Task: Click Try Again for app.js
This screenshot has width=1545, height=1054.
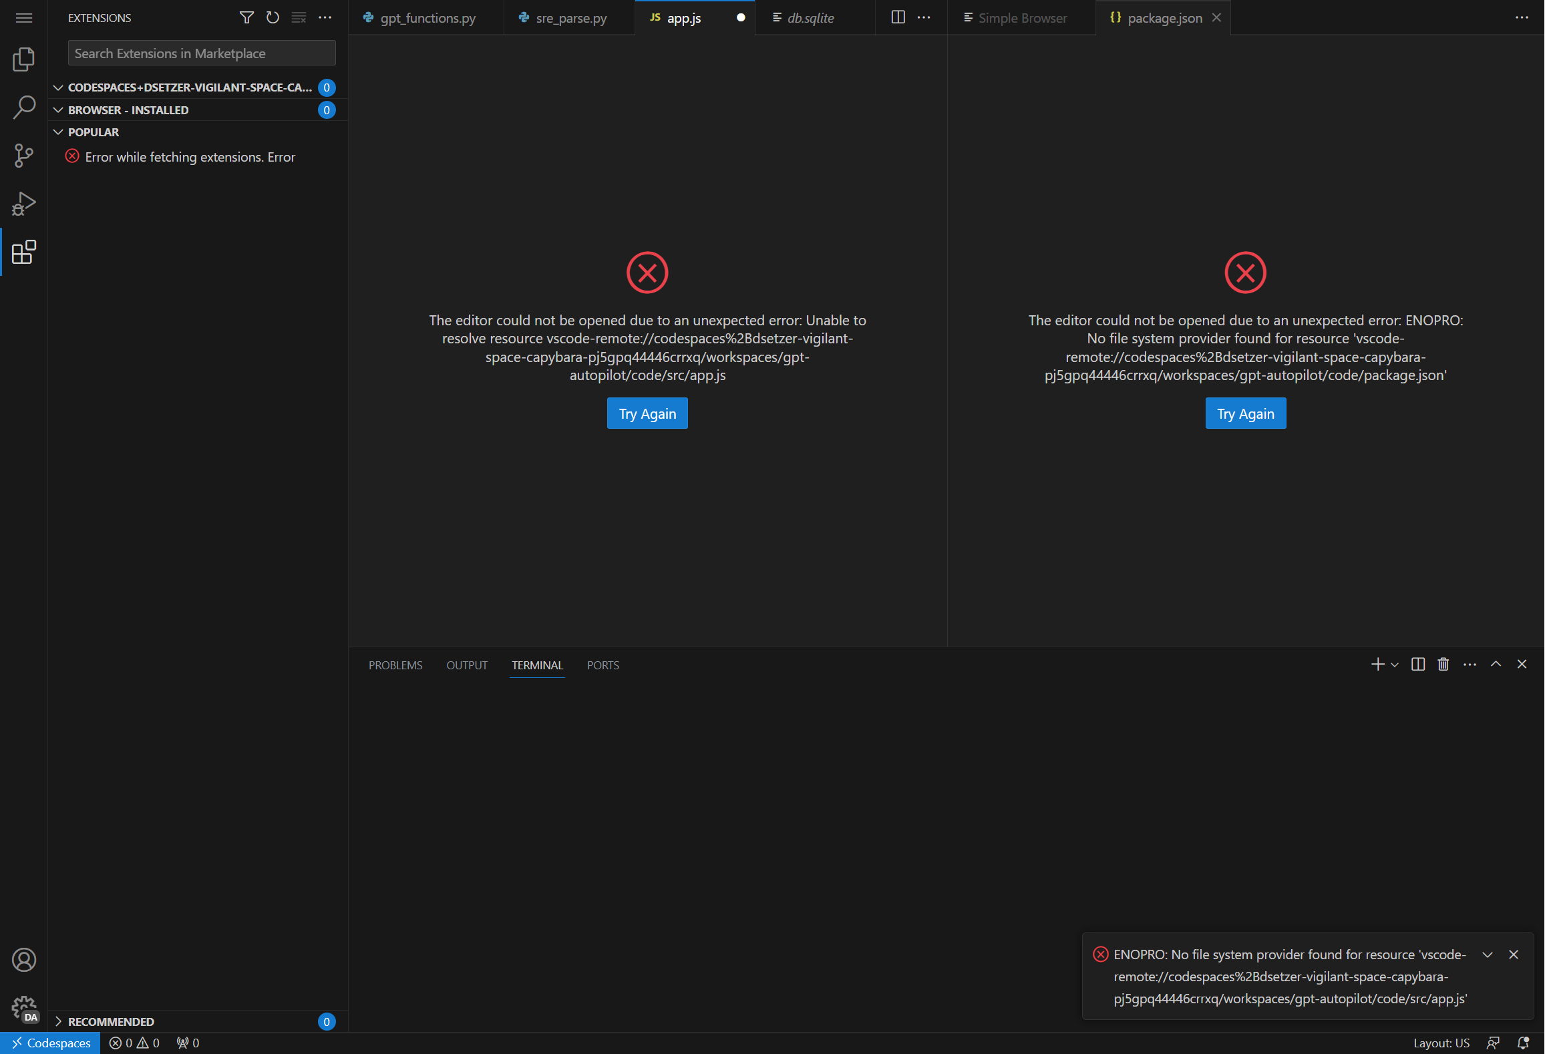Action: [x=647, y=413]
